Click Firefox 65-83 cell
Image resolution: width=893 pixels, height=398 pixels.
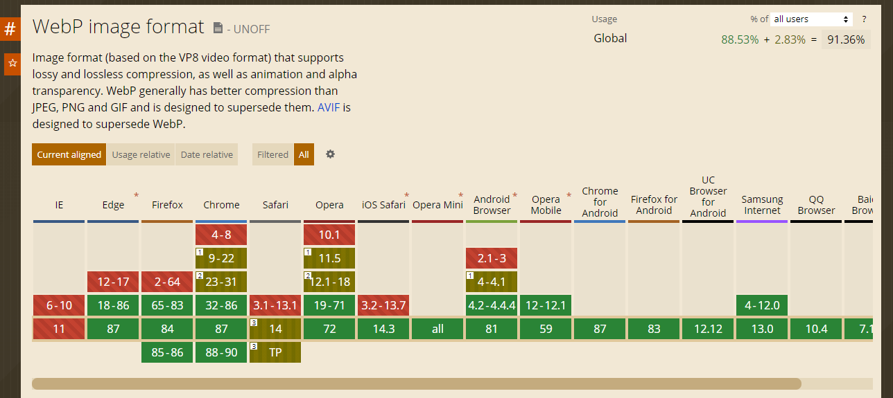(167, 305)
